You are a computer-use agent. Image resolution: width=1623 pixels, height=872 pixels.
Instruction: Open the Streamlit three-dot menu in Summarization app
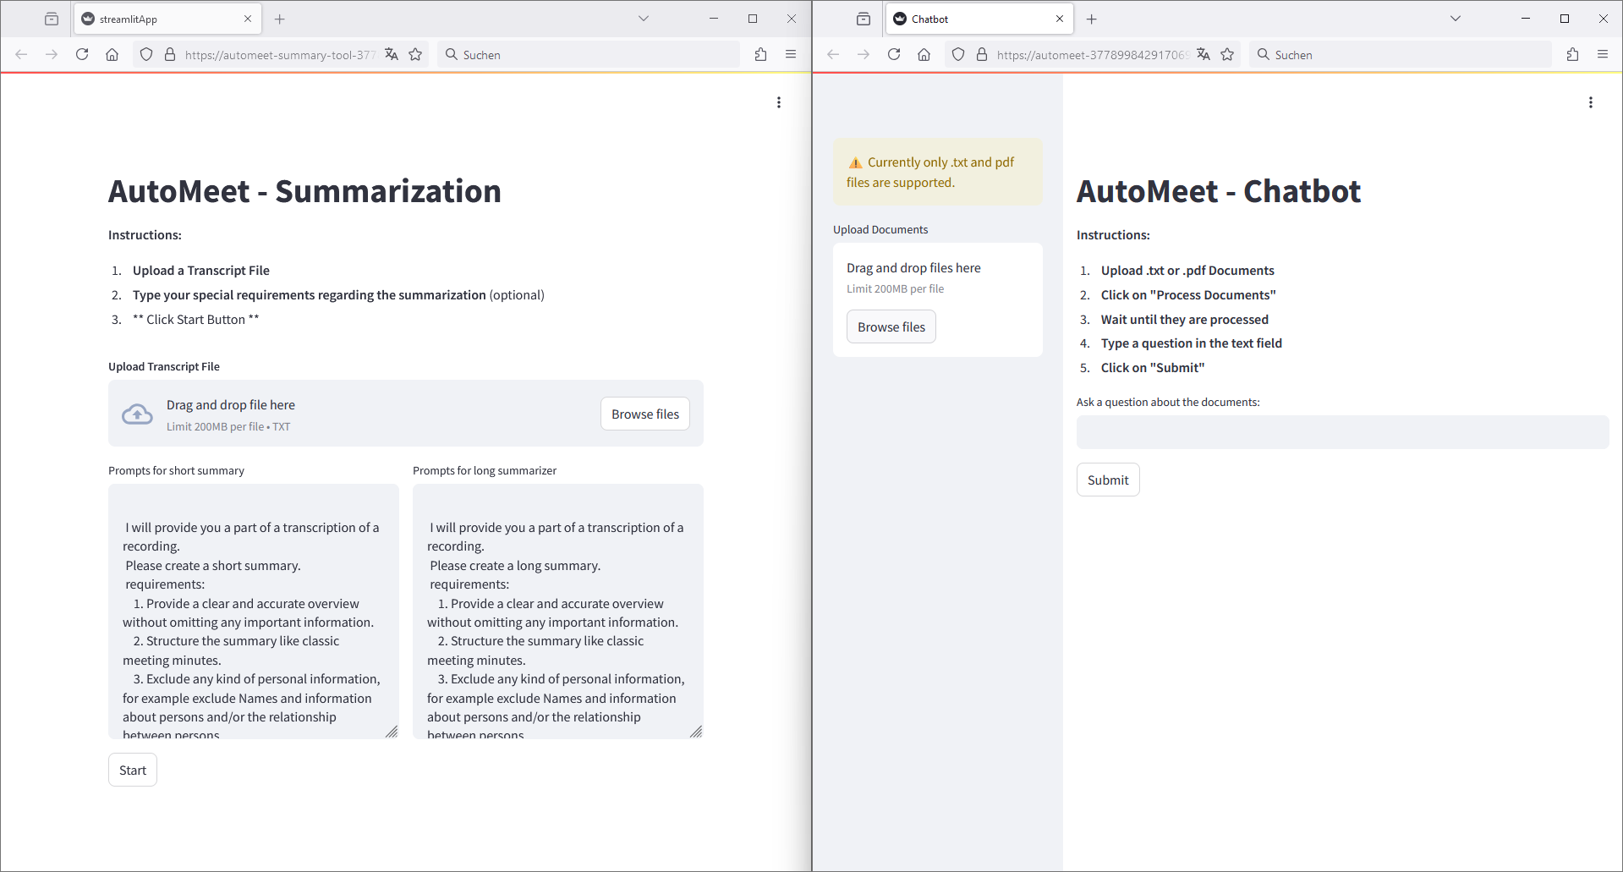(778, 102)
